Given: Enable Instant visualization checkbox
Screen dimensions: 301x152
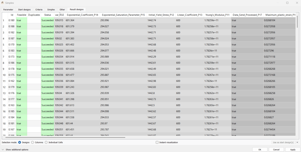Looking at the screenshot, I should [x=157, y=142].
